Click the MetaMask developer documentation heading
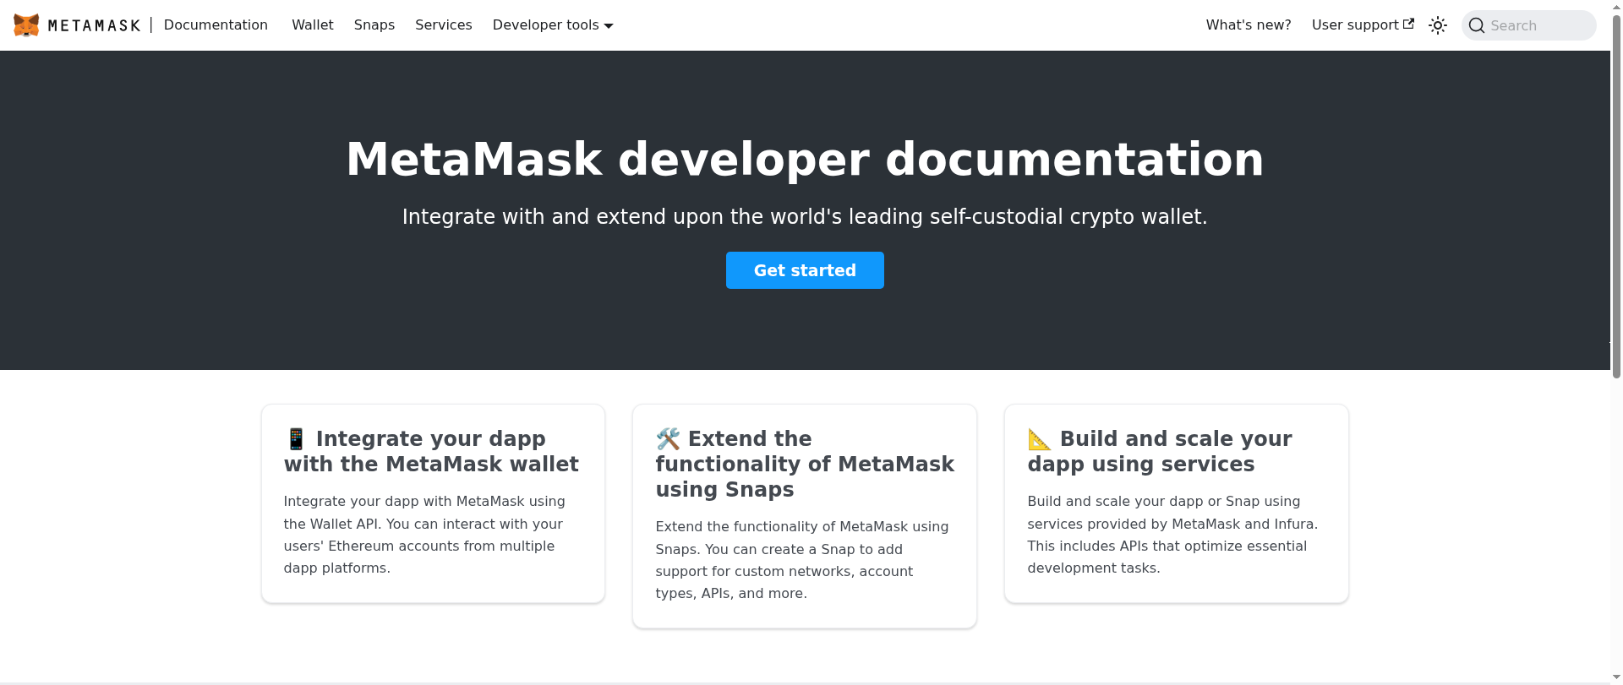Viewport: 1623px width, 685px height. tap(805, 159)
